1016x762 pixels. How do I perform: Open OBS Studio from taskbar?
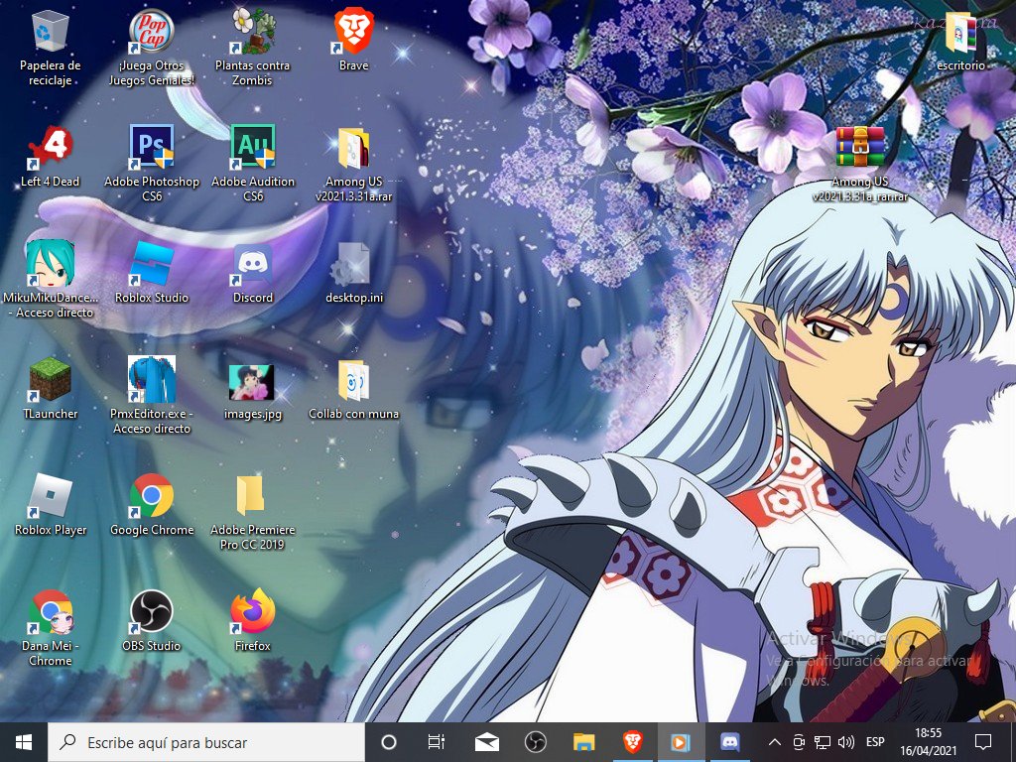(x=535, y=742)
